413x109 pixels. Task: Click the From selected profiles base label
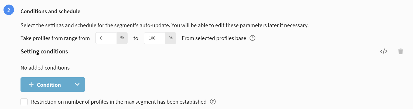tap(214, 38)
